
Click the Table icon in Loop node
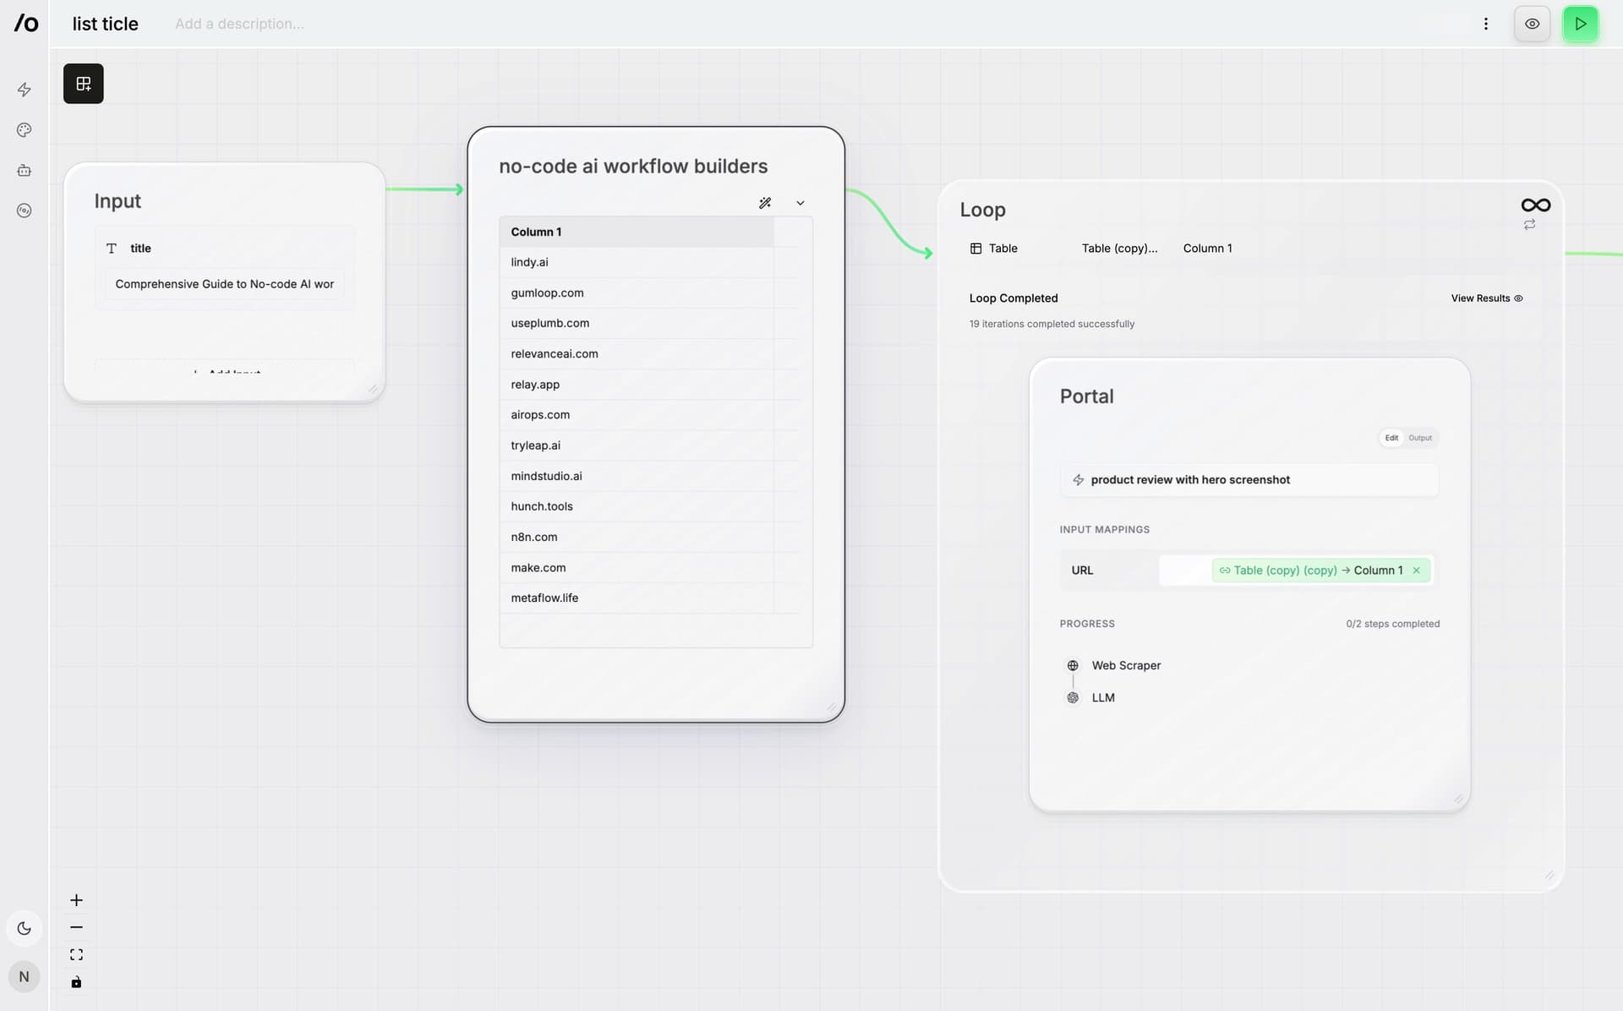point(975,249)
